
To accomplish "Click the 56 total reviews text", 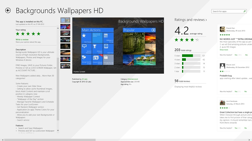I will pos(182,81).
